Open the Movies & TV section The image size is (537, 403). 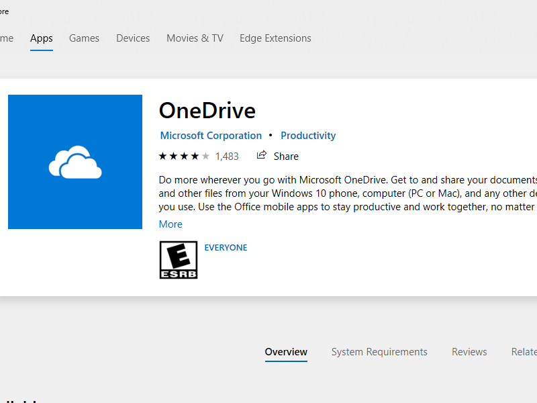pos(195,38)
